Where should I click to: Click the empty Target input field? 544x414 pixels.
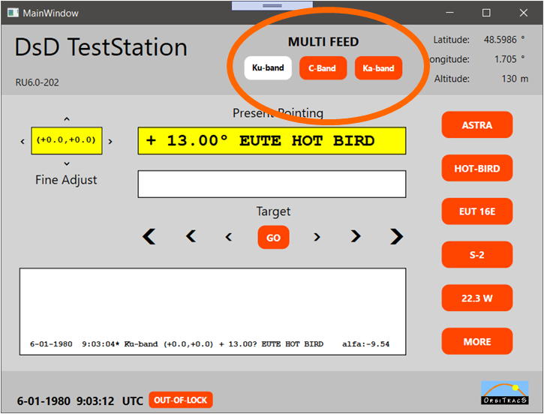click(x=272, y=184)
